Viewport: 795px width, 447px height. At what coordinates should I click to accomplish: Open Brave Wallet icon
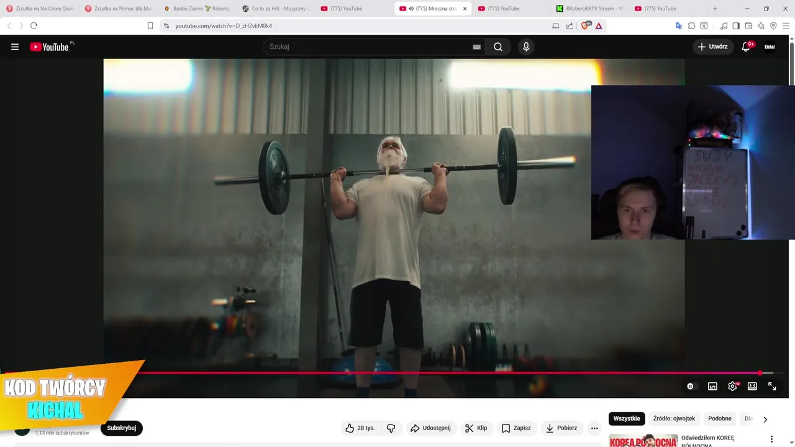point(748,25)
